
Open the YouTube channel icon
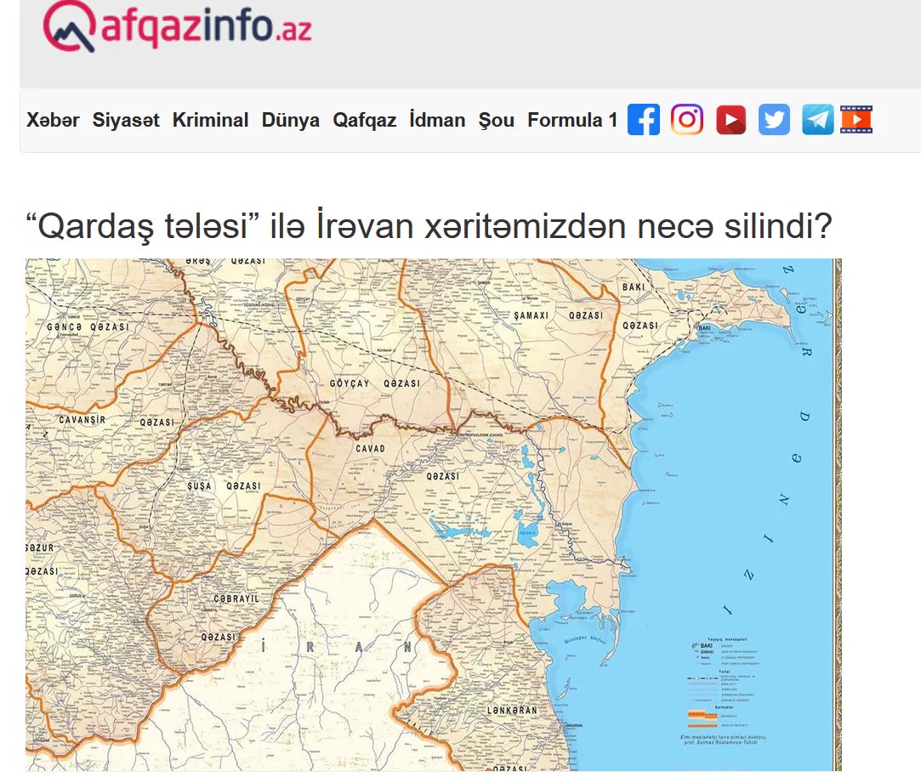coord(731,120)
